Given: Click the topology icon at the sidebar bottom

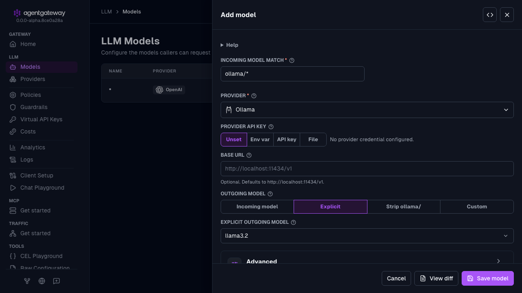Looking at the screenshot, I should (27, 281).
